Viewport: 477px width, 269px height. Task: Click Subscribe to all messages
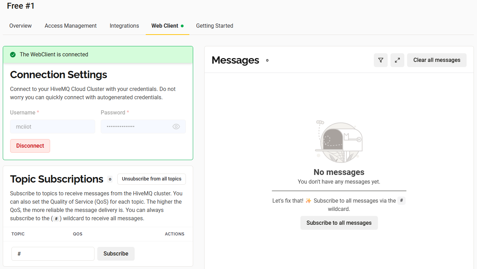339,223
